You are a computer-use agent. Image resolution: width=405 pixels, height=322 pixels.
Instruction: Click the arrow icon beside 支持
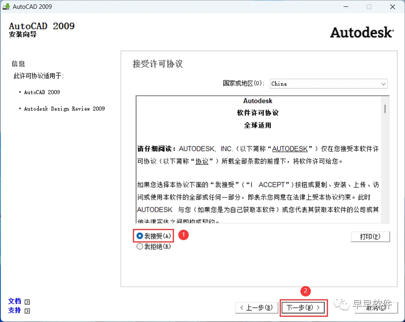tap(28, 311)
